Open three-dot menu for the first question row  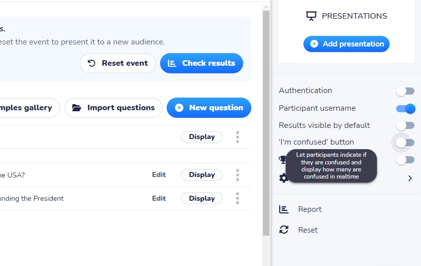237,137
